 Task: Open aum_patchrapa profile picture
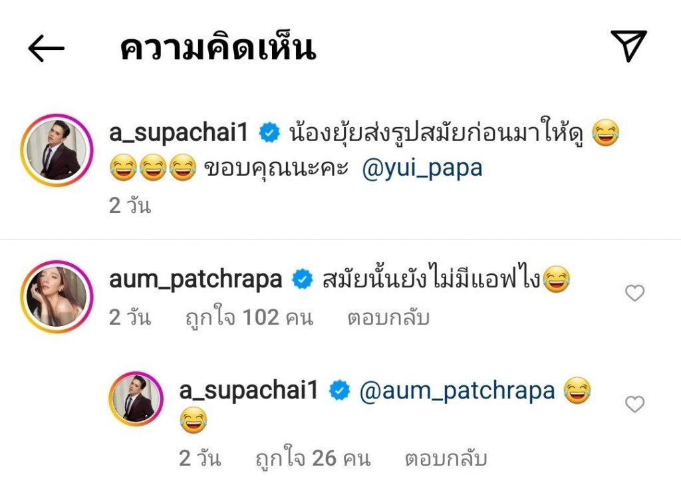[x=57, y=297]
